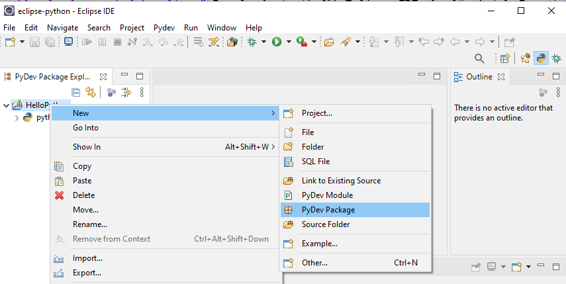Select SQL File in New submenu
This screenshot has width=566, height=284.
point(355,162)
